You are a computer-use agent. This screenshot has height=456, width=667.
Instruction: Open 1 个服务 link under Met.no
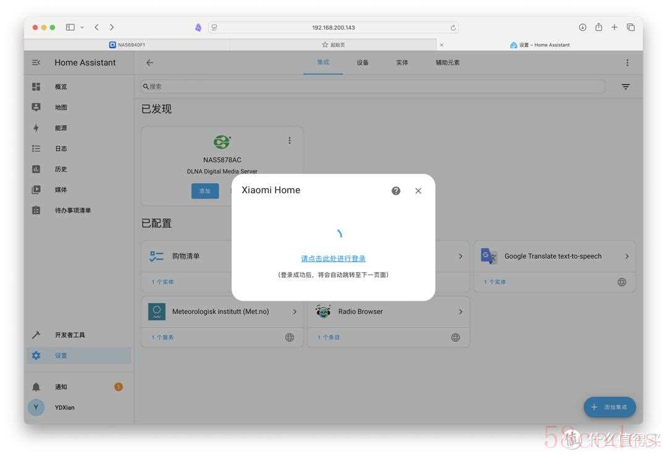(x=162, y=338)
